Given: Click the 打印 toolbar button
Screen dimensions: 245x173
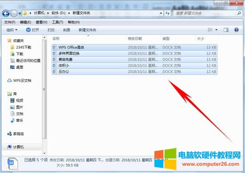Looking at the screenshot, I should pyautogui.click(x=51, y=30).
